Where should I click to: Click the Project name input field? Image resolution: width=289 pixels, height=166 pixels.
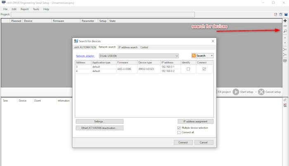[x=102, y=14]
